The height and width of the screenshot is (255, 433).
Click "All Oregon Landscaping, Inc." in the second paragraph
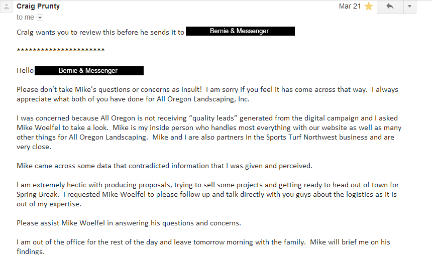[203, 99]
